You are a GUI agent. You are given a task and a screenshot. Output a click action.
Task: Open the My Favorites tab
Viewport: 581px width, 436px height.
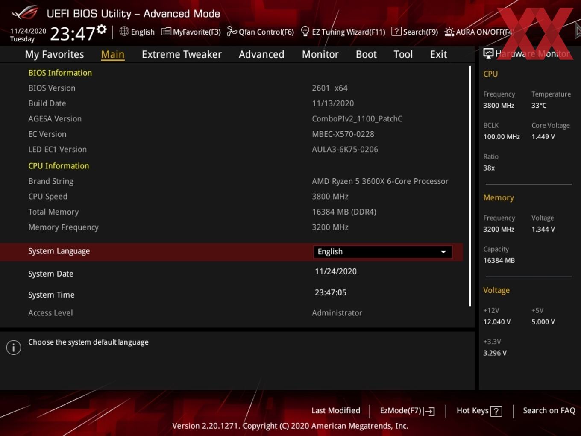[x=54, y=54]
